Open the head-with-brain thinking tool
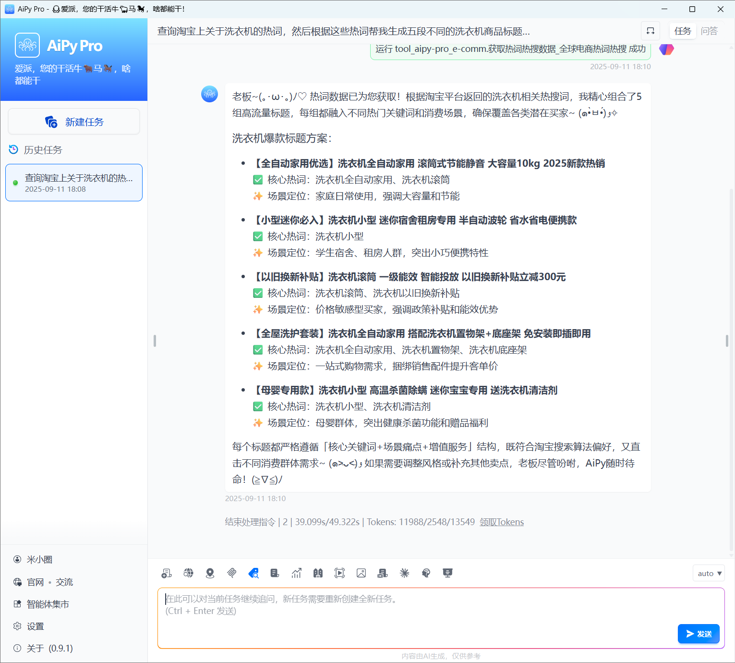Image resolution: width=735 pixels, height=663 pixels. [x=426, y=573]
